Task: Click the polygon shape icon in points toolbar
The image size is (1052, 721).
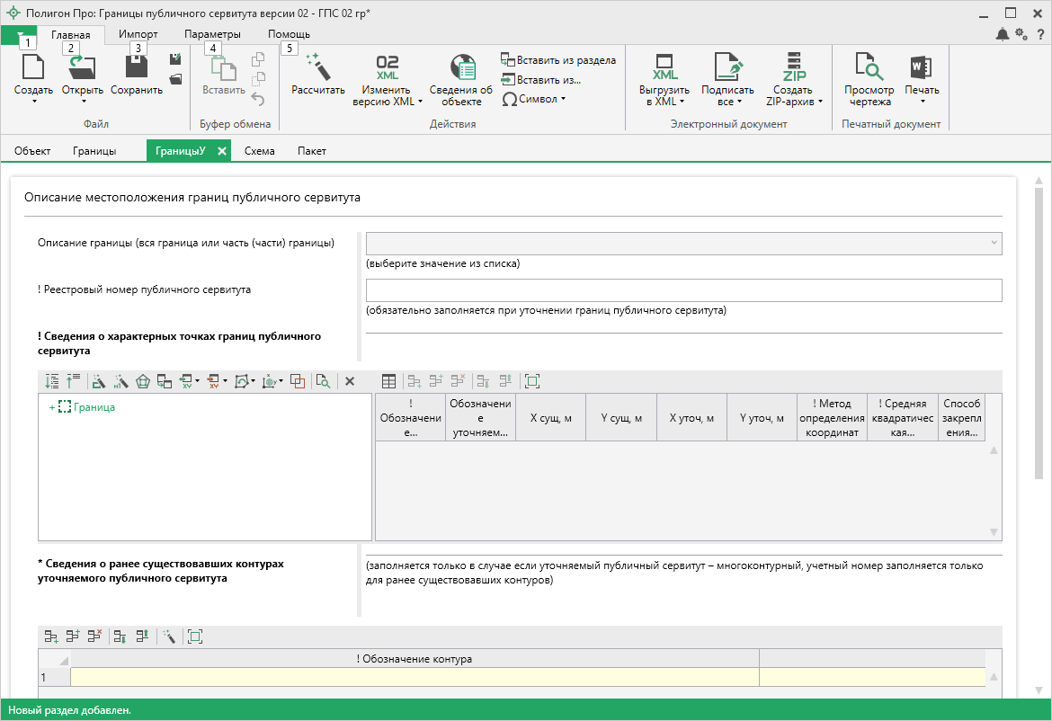Action: coord(143,381)
